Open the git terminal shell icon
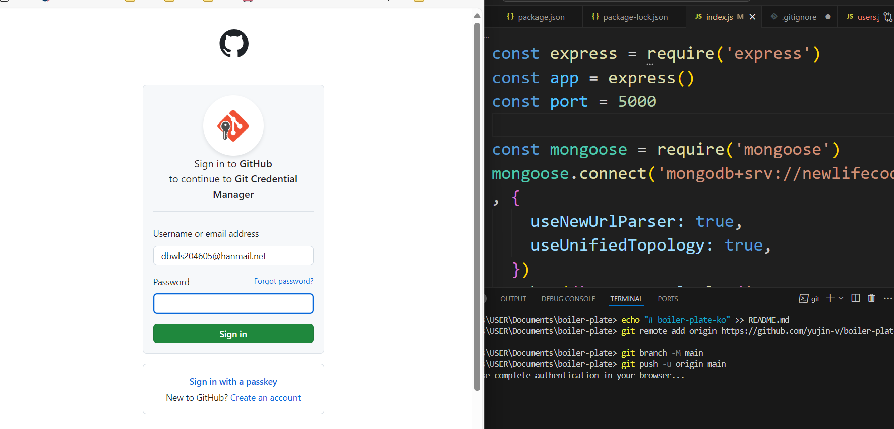Image resolution: width=894 pixels, height=429 pixels. (x=804, y=298)
